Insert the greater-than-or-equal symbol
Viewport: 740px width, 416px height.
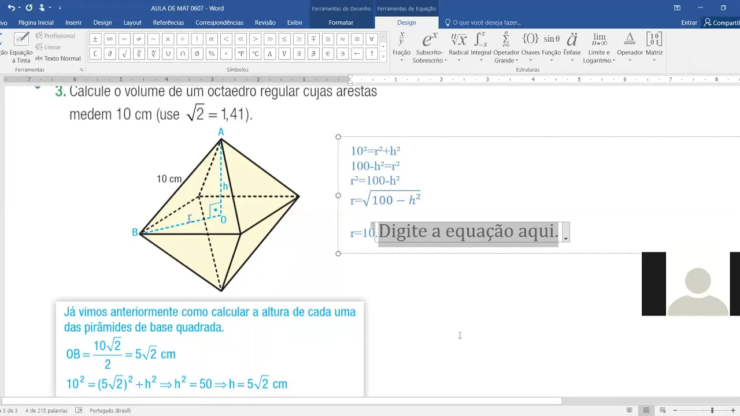coord(299,39)
